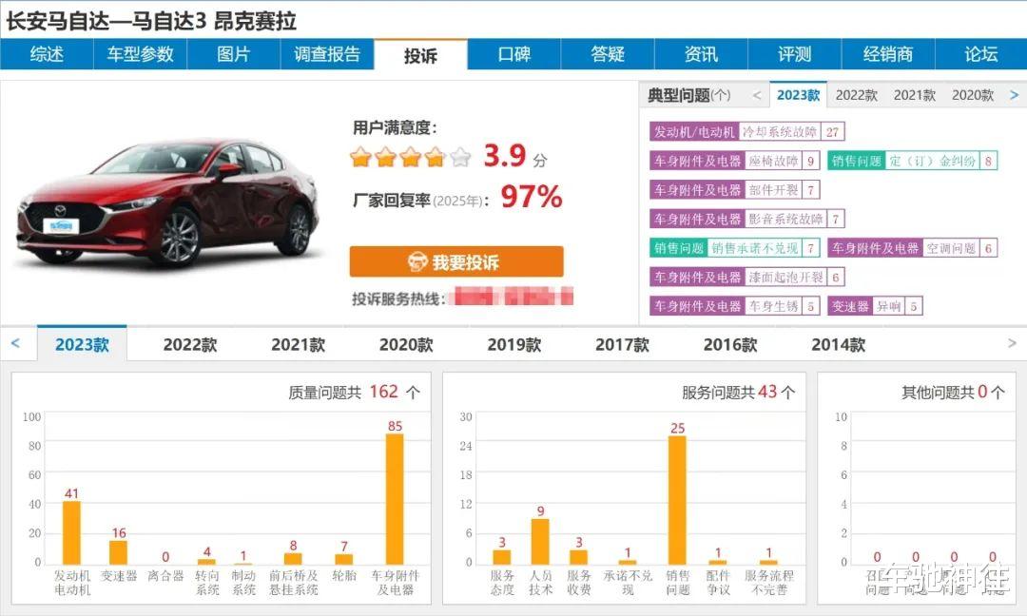Click the 长安马自达—马自达3 昂克赛拉 page title
Viewport: 1027px width, 616px height.
(x=151, y=21)
